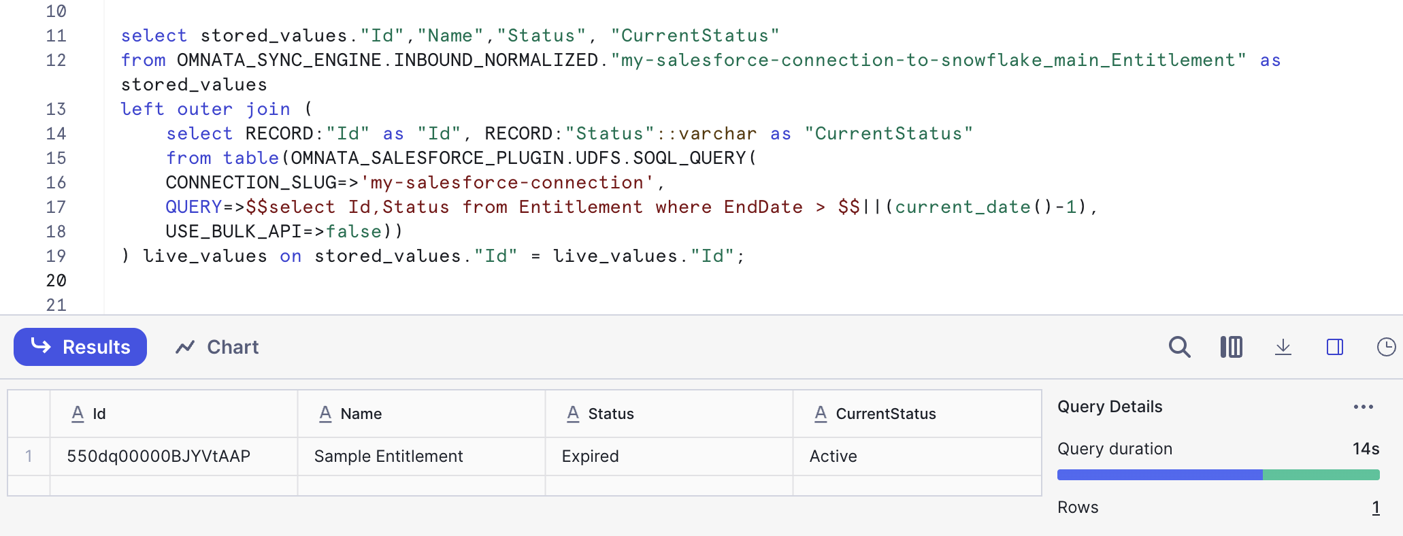This screenshot has height=536, width=1403.
Task: Select row number 1 in results
Action: pos(29,456)
